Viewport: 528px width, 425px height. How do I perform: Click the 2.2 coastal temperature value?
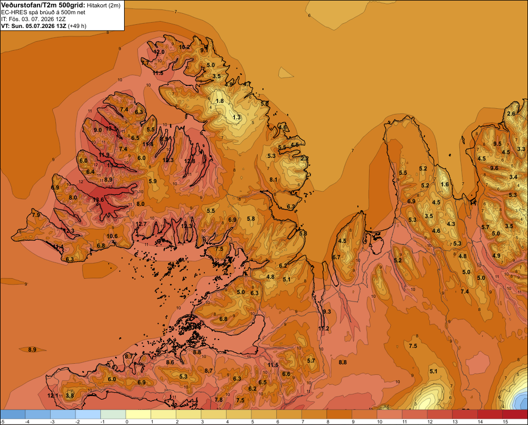click(x=305, y=158)
